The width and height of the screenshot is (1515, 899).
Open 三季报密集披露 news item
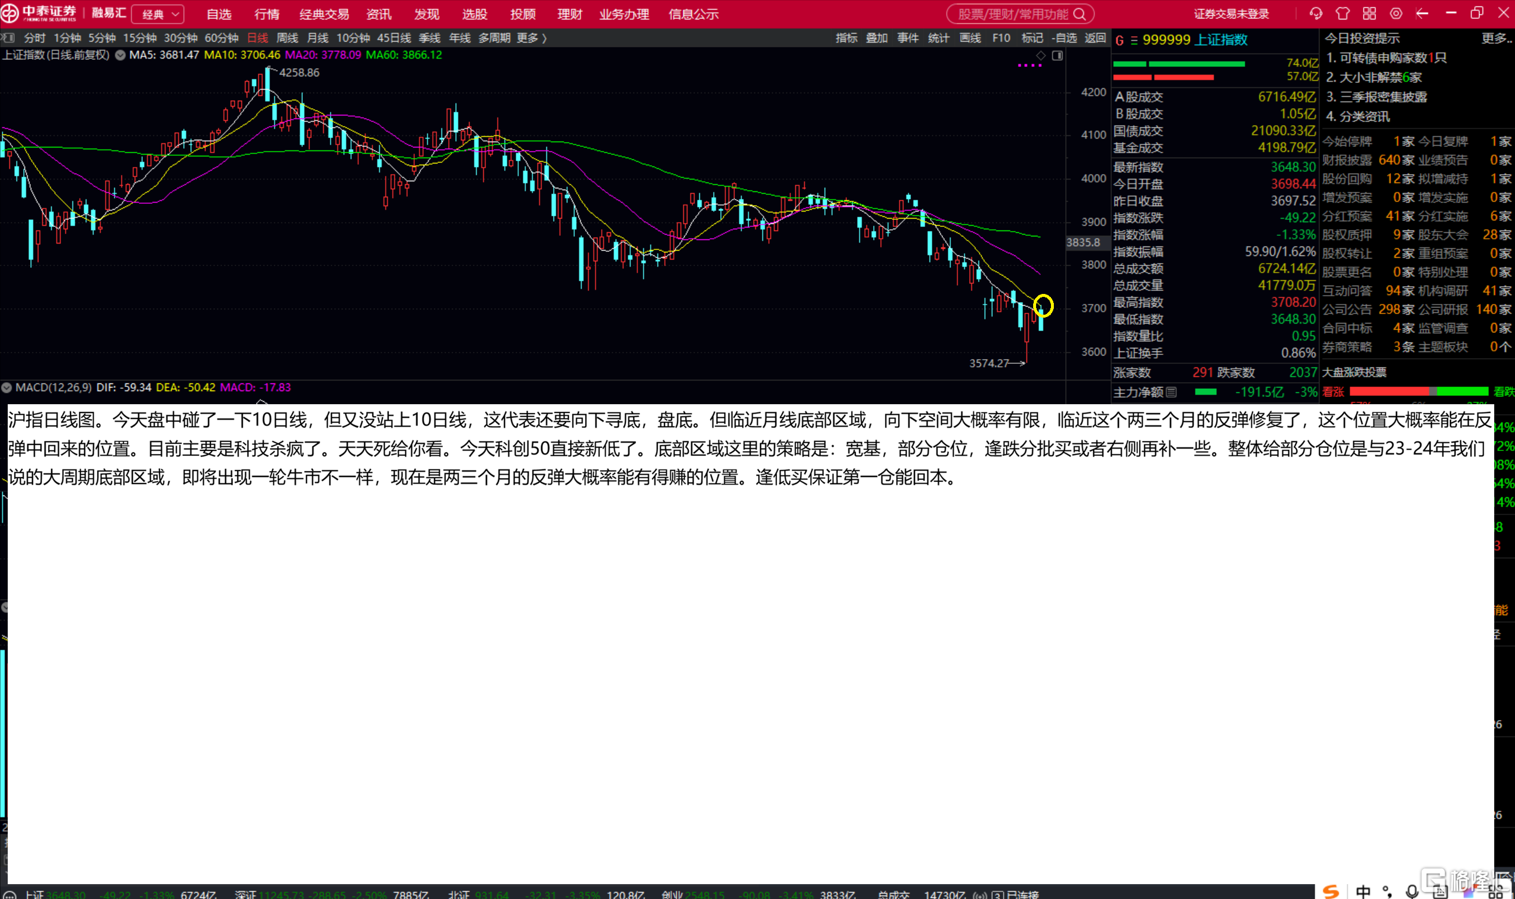[1377, 97]
